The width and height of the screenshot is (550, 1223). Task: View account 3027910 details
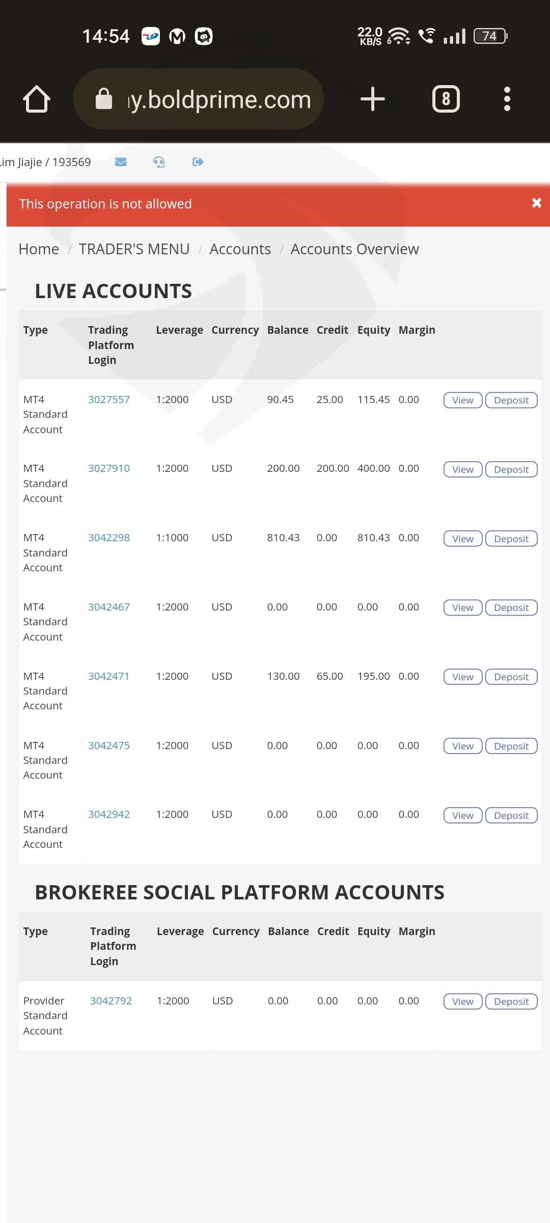[x=462, y=469]
